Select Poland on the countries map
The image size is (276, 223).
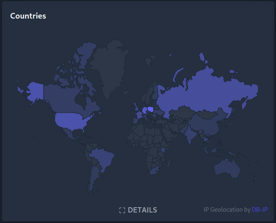pyautogui.click(x=151, y=109)
